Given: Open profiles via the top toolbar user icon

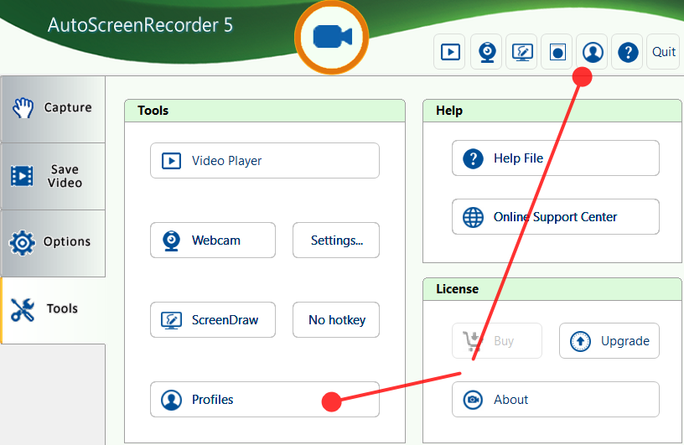Looking at the screenshot, I should pos(593,52).
